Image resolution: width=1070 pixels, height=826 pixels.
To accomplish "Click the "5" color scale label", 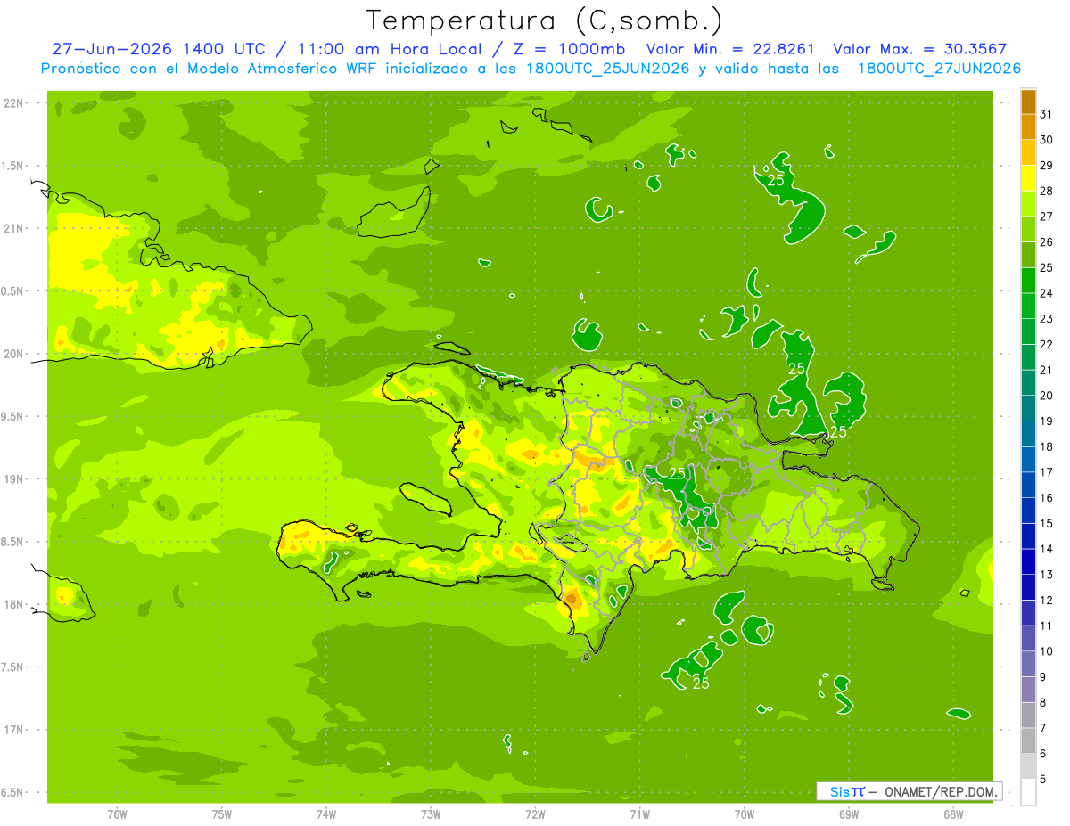I will click(1043, 780).
